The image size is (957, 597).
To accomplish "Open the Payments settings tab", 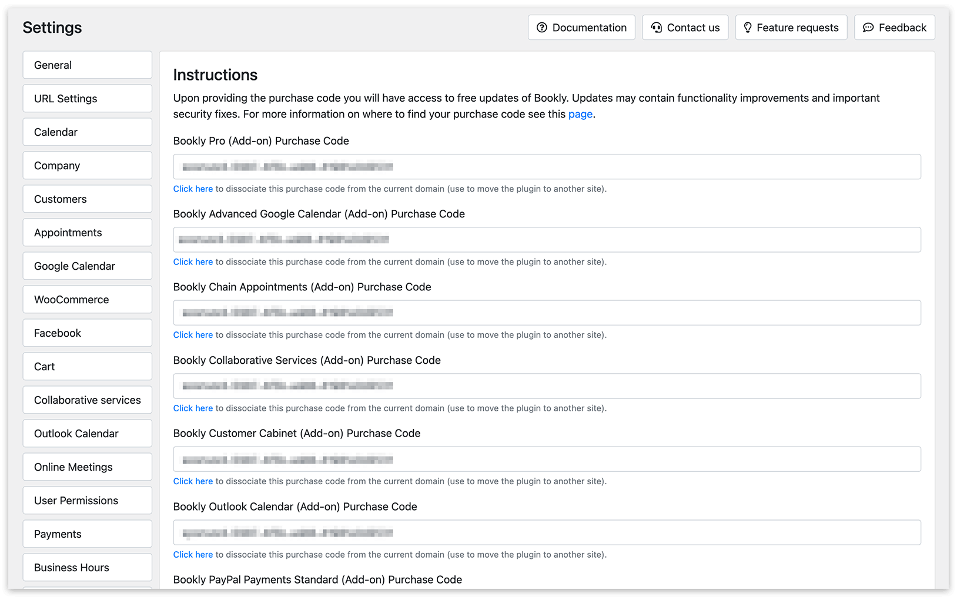I will pyautogui.click(x=88, y=534).
